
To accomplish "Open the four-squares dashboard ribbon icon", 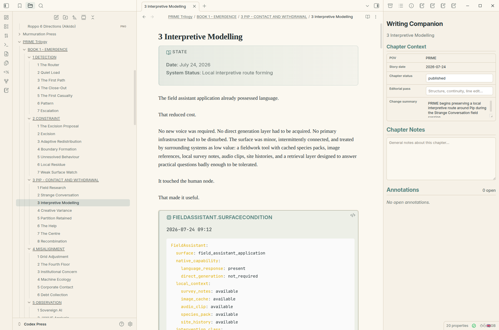I will 6,17.
